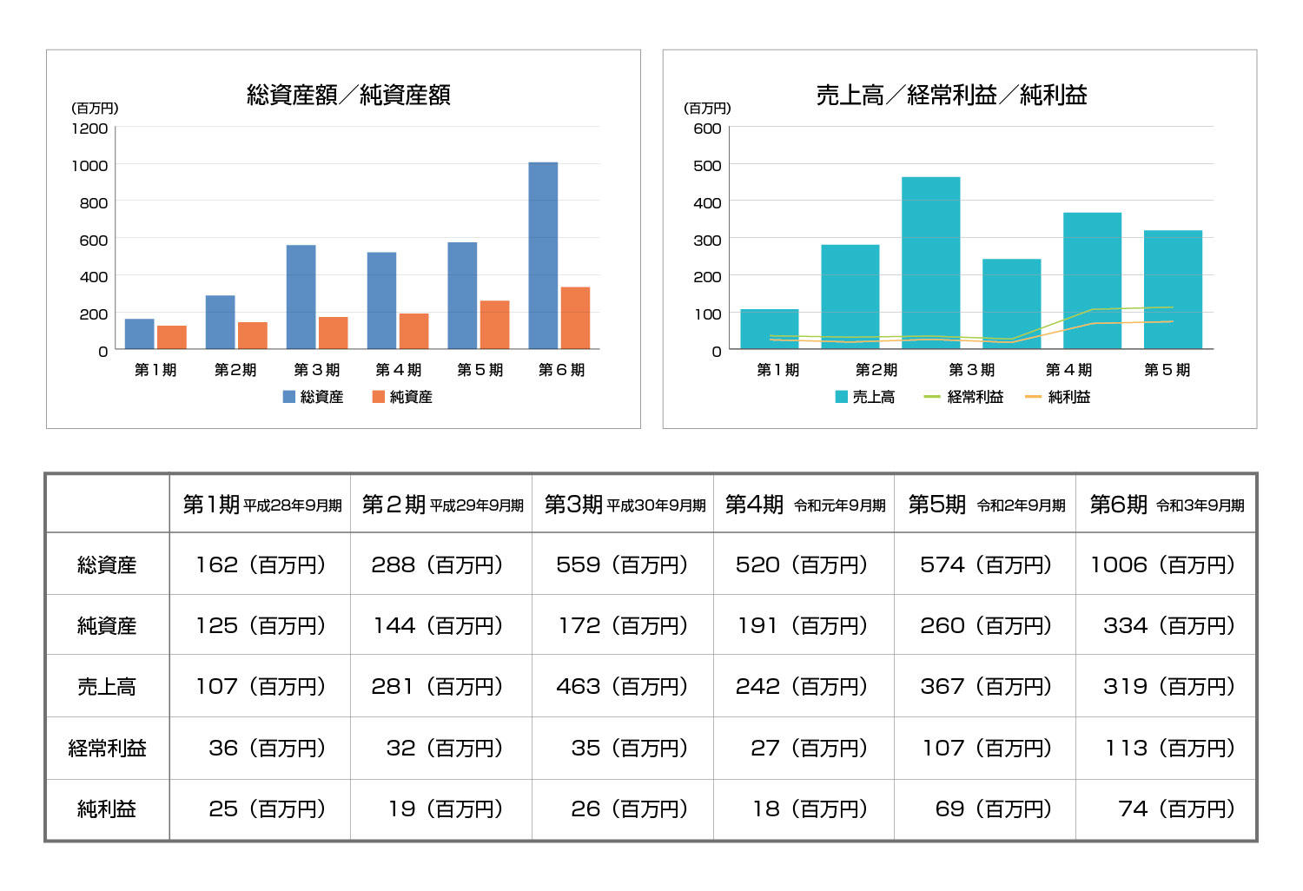Select the 第4期 令和元年9月期 column header

pyautogui.click(x=804, y=505)
